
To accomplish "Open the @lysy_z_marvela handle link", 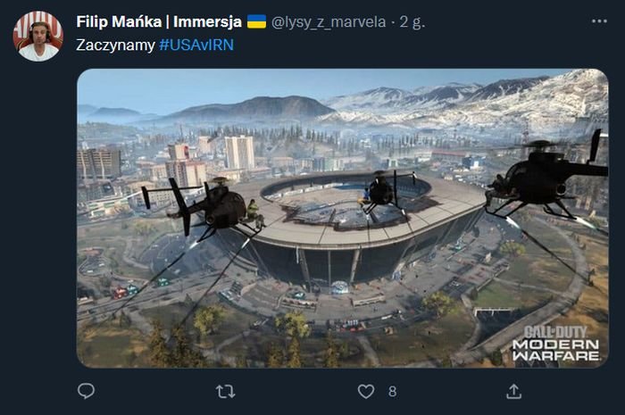I will (x=329, y=22).
